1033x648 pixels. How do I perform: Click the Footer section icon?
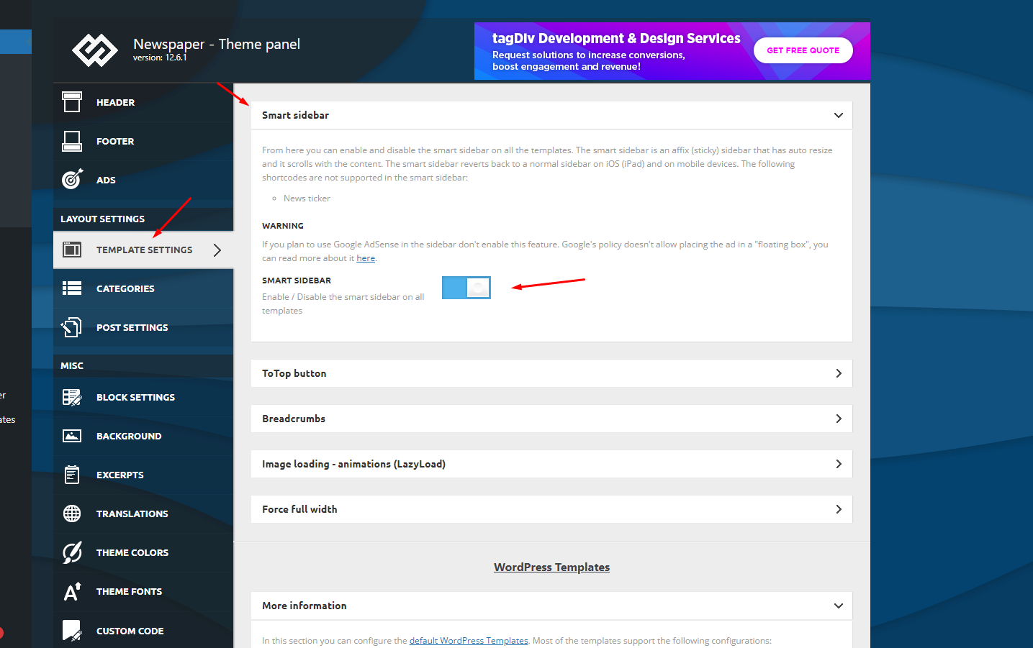[72, 141]
